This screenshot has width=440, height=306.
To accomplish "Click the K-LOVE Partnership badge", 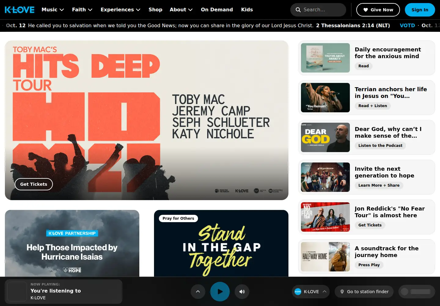I will point(72,233).
